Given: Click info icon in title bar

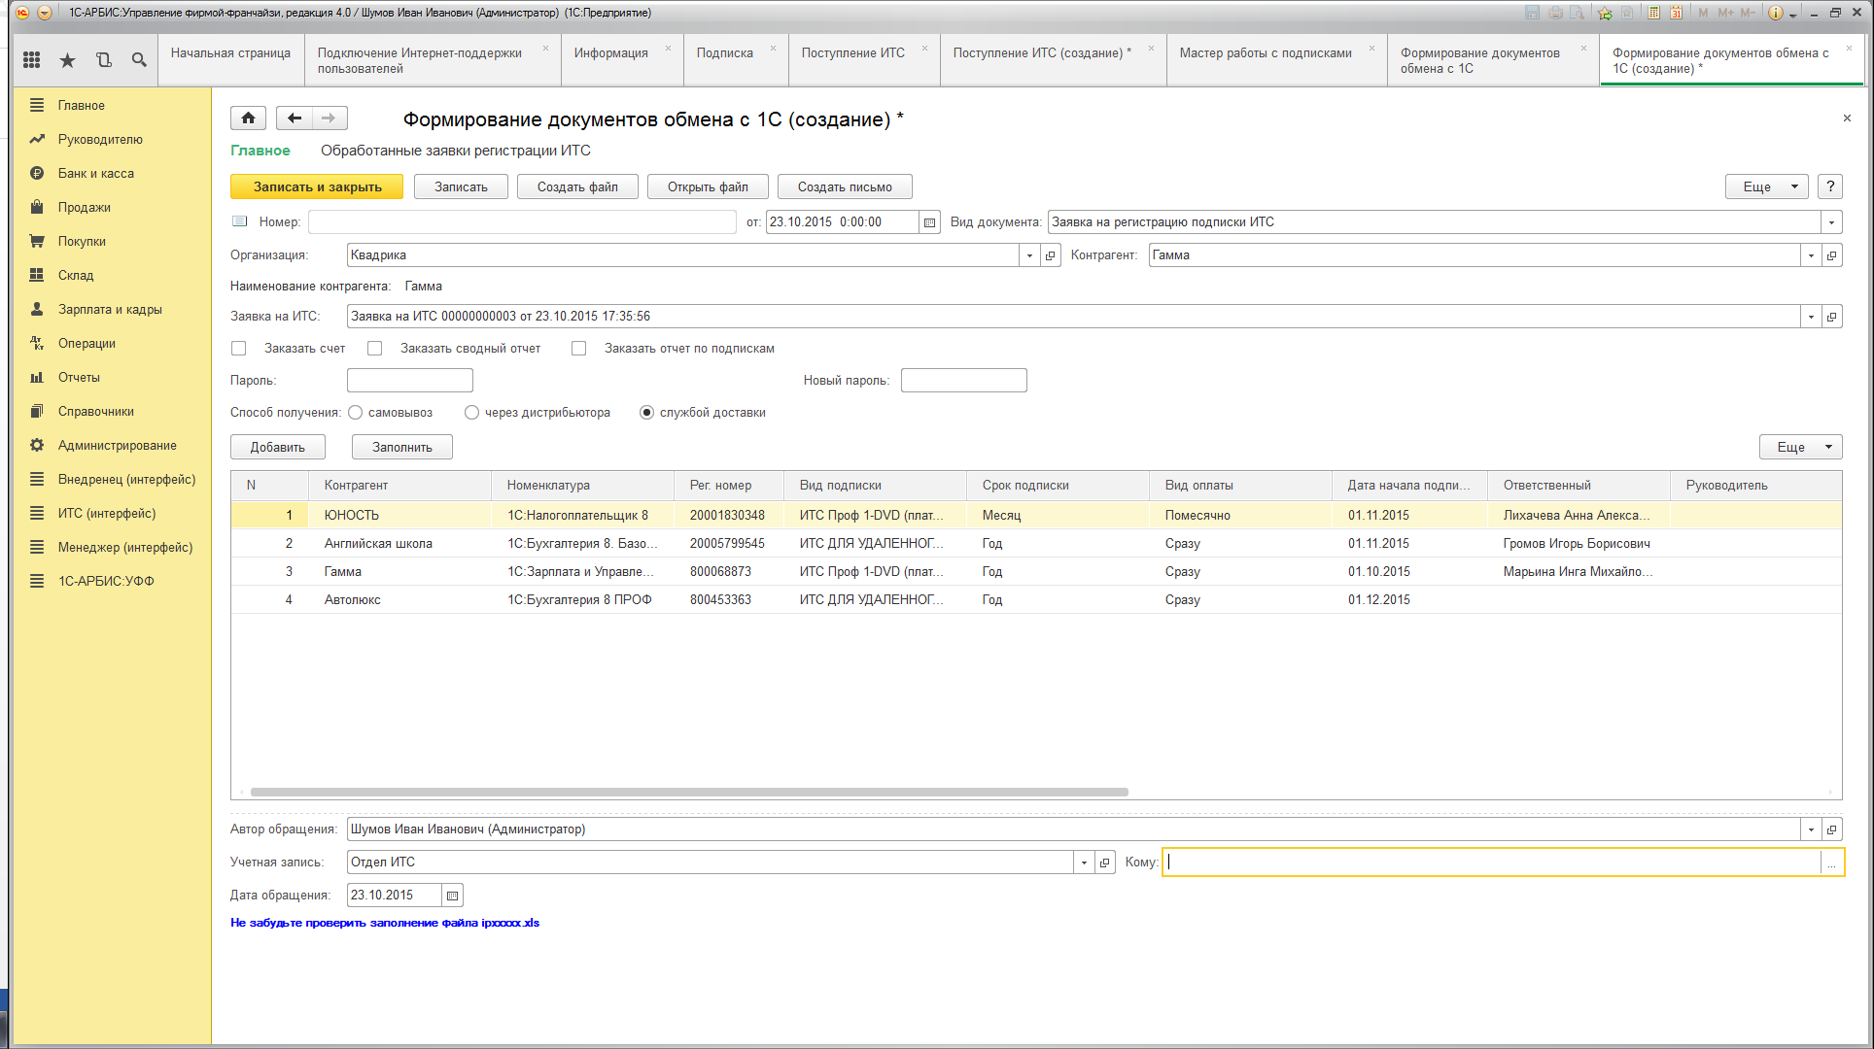Looking at the screenshot, I should point(1776,13).
